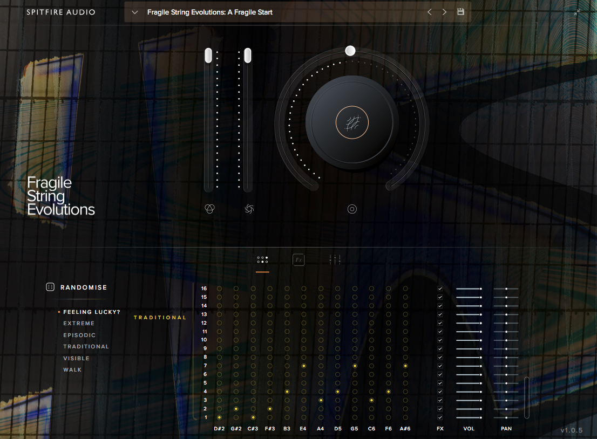Click the VOL slider for row 16
This screenshot has width=597, height=439.
tap(469, 289)
